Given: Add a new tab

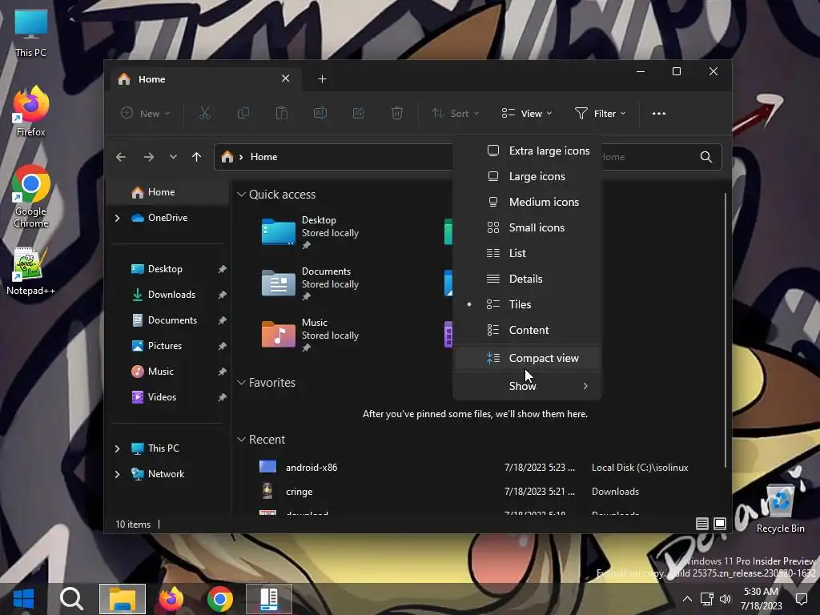Looking at the screenshot, I should pos(322,79).
